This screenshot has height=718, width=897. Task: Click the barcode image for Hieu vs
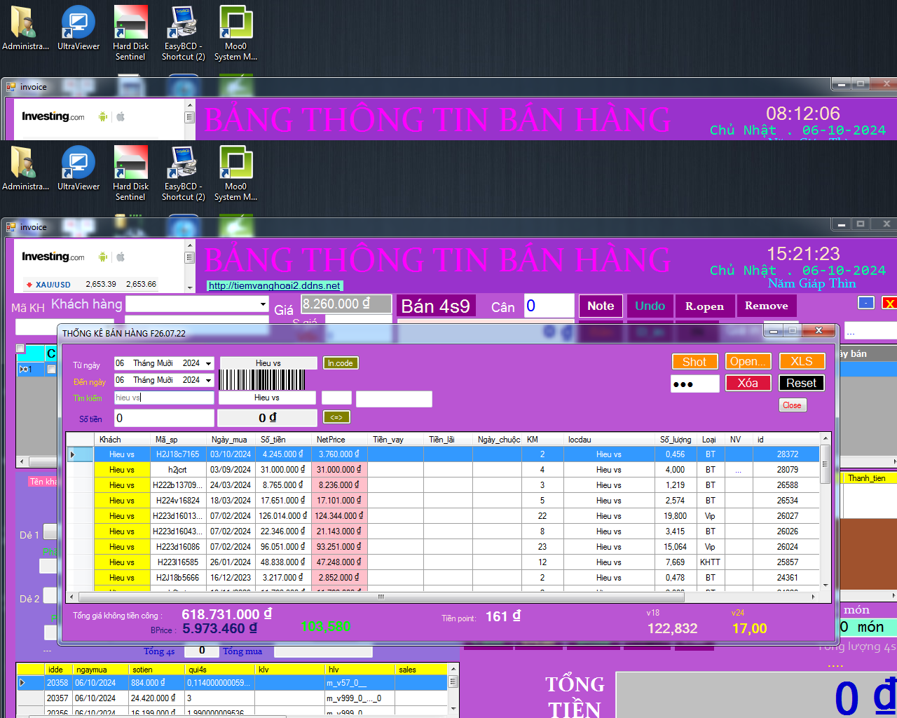(x=261, y=380)
